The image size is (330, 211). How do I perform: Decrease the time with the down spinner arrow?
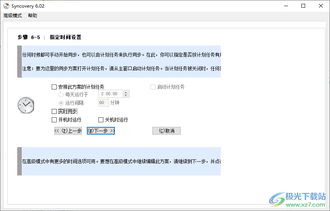126,96
